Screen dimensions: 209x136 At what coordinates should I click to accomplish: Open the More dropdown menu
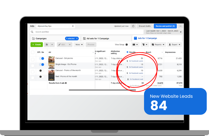[x=79, y=45]
